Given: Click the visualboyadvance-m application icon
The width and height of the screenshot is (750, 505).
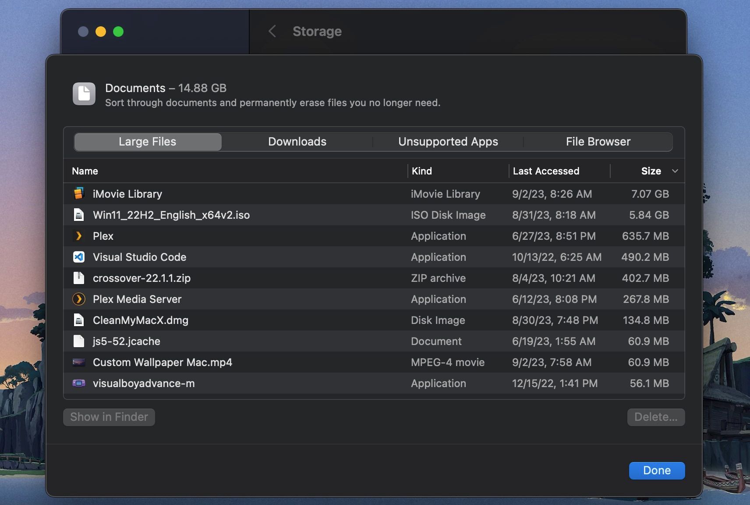Looking at the screenshot, I should coord(79,383).
